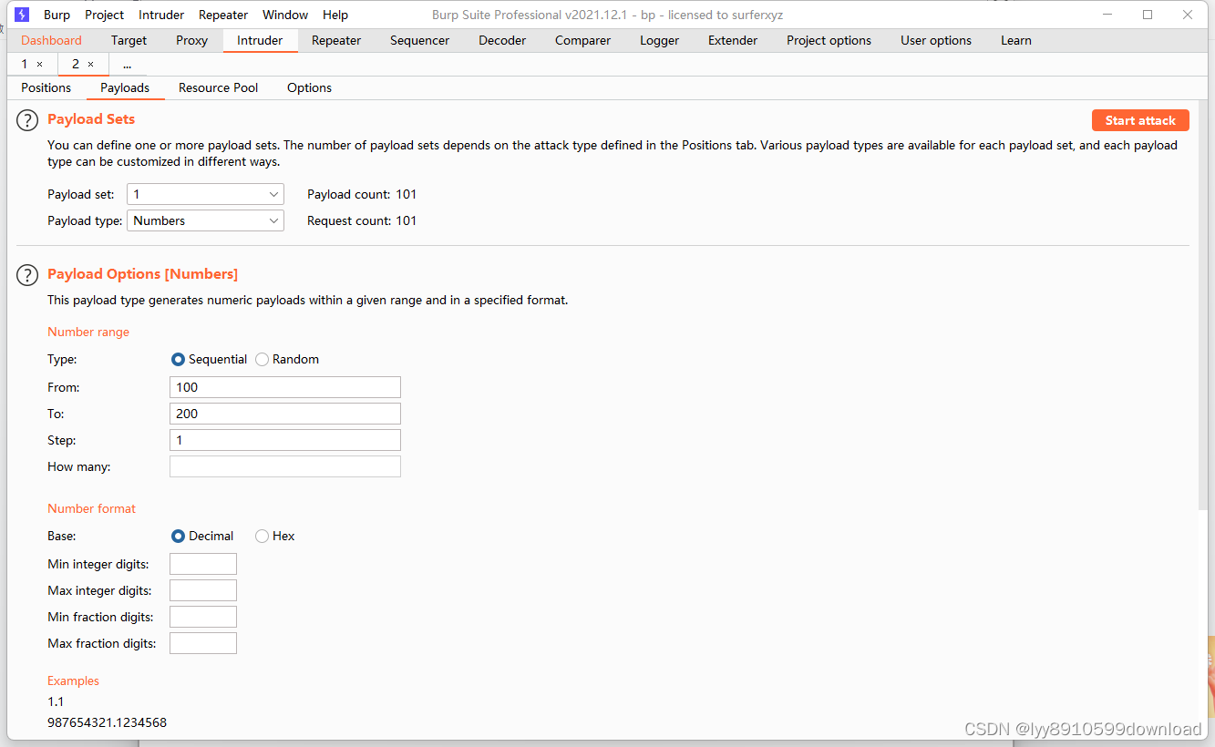The image size is (1215, 747).
Task: Open the Window menu
Action: click(285, 15)
